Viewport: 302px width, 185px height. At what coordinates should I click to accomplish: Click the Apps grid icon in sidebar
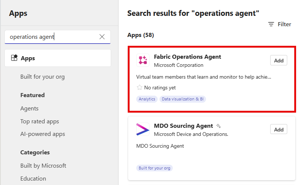[x=14, y=58]
